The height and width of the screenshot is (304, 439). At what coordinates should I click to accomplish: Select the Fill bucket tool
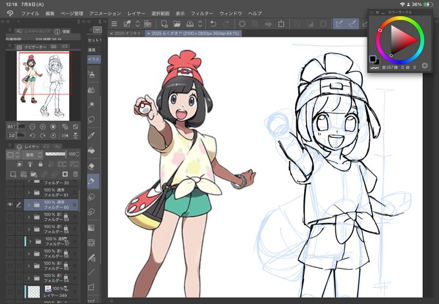[x=91, y=151]
